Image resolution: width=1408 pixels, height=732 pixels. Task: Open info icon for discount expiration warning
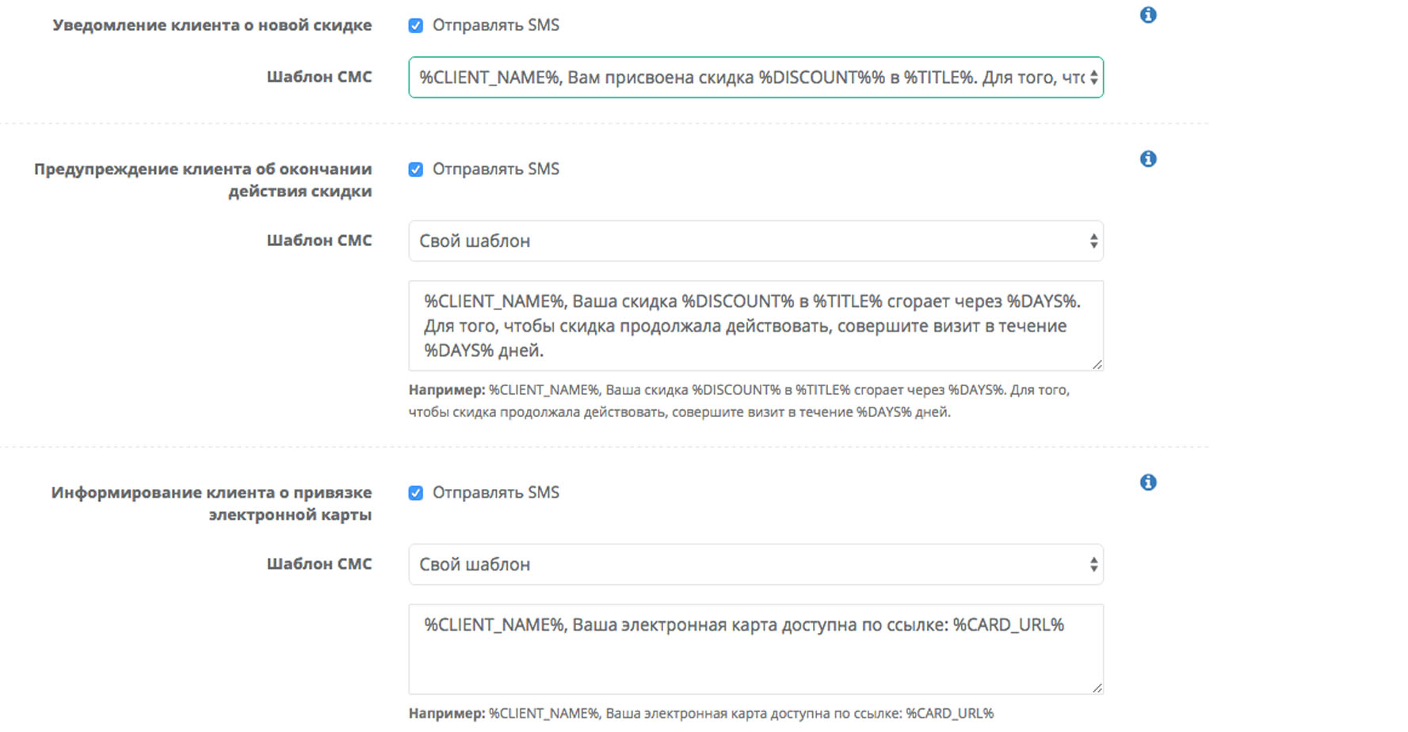click(x=1148, y=159)
